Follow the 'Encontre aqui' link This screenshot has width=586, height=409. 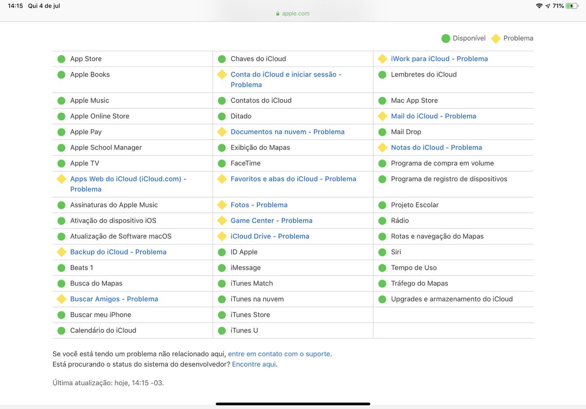(x=254, y=364)
